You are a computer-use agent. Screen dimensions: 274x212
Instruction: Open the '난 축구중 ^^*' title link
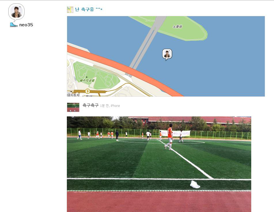[88, 9]
